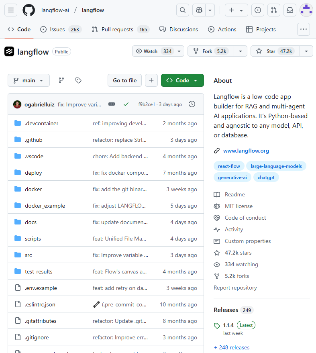Open the add file plus button
316x353 pixels.
click(x=151, y=80)
